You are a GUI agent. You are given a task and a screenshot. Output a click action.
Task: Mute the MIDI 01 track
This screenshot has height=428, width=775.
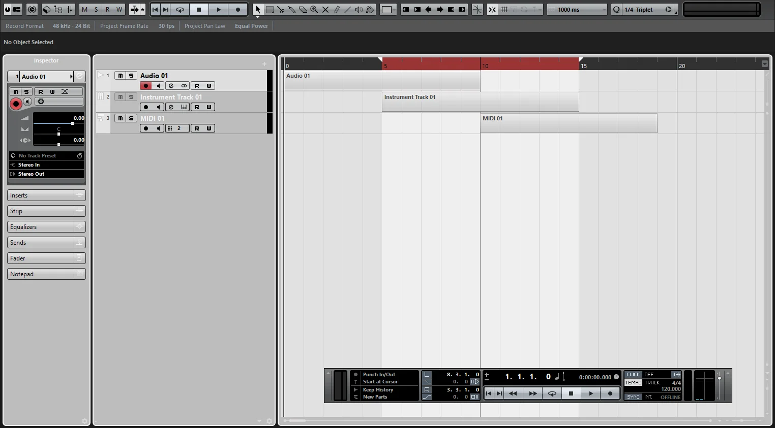(x=120, y=118)
